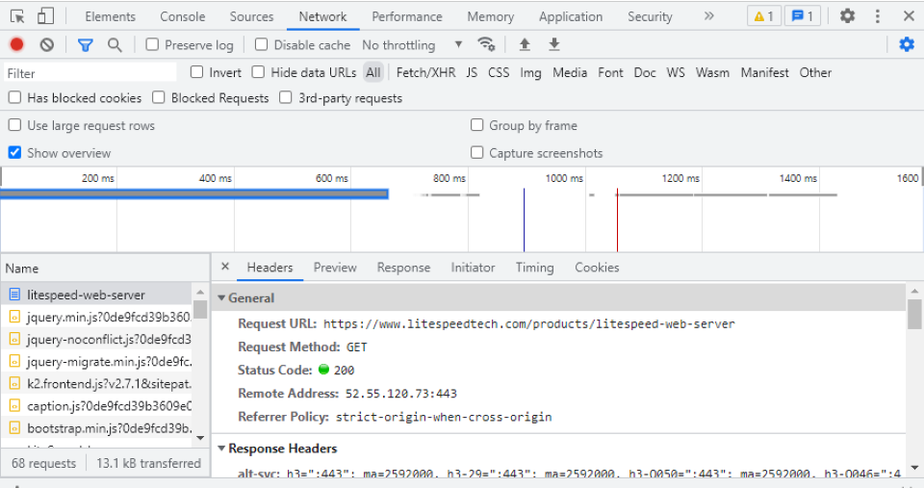The height and width of the screenshot is (488, 924).
Task: Collapse the Response Headers section
Action: (x=222, y=449)
